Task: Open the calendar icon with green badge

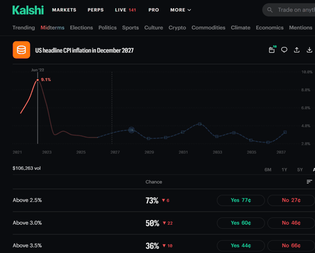Action: pyautogui.click(x=272, y=50)
